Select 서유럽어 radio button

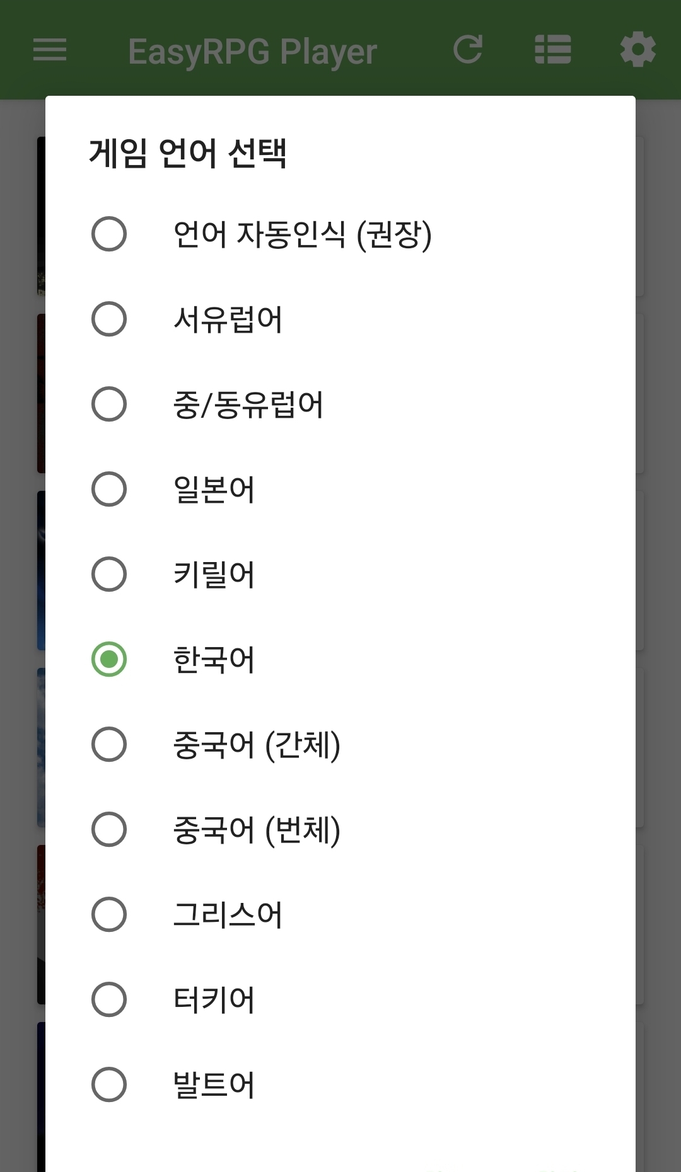click(109, 319)
